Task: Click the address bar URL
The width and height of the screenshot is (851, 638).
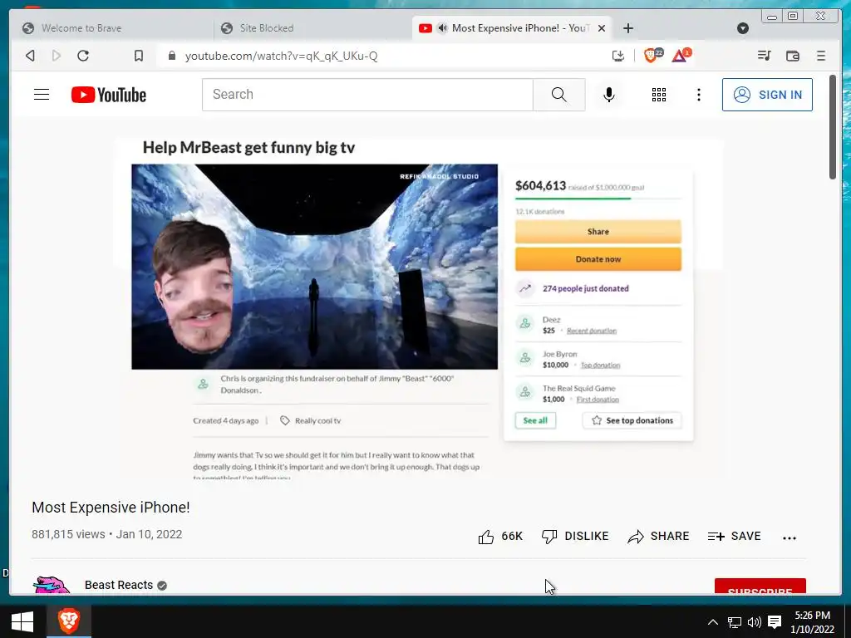Action: point(281,56)
